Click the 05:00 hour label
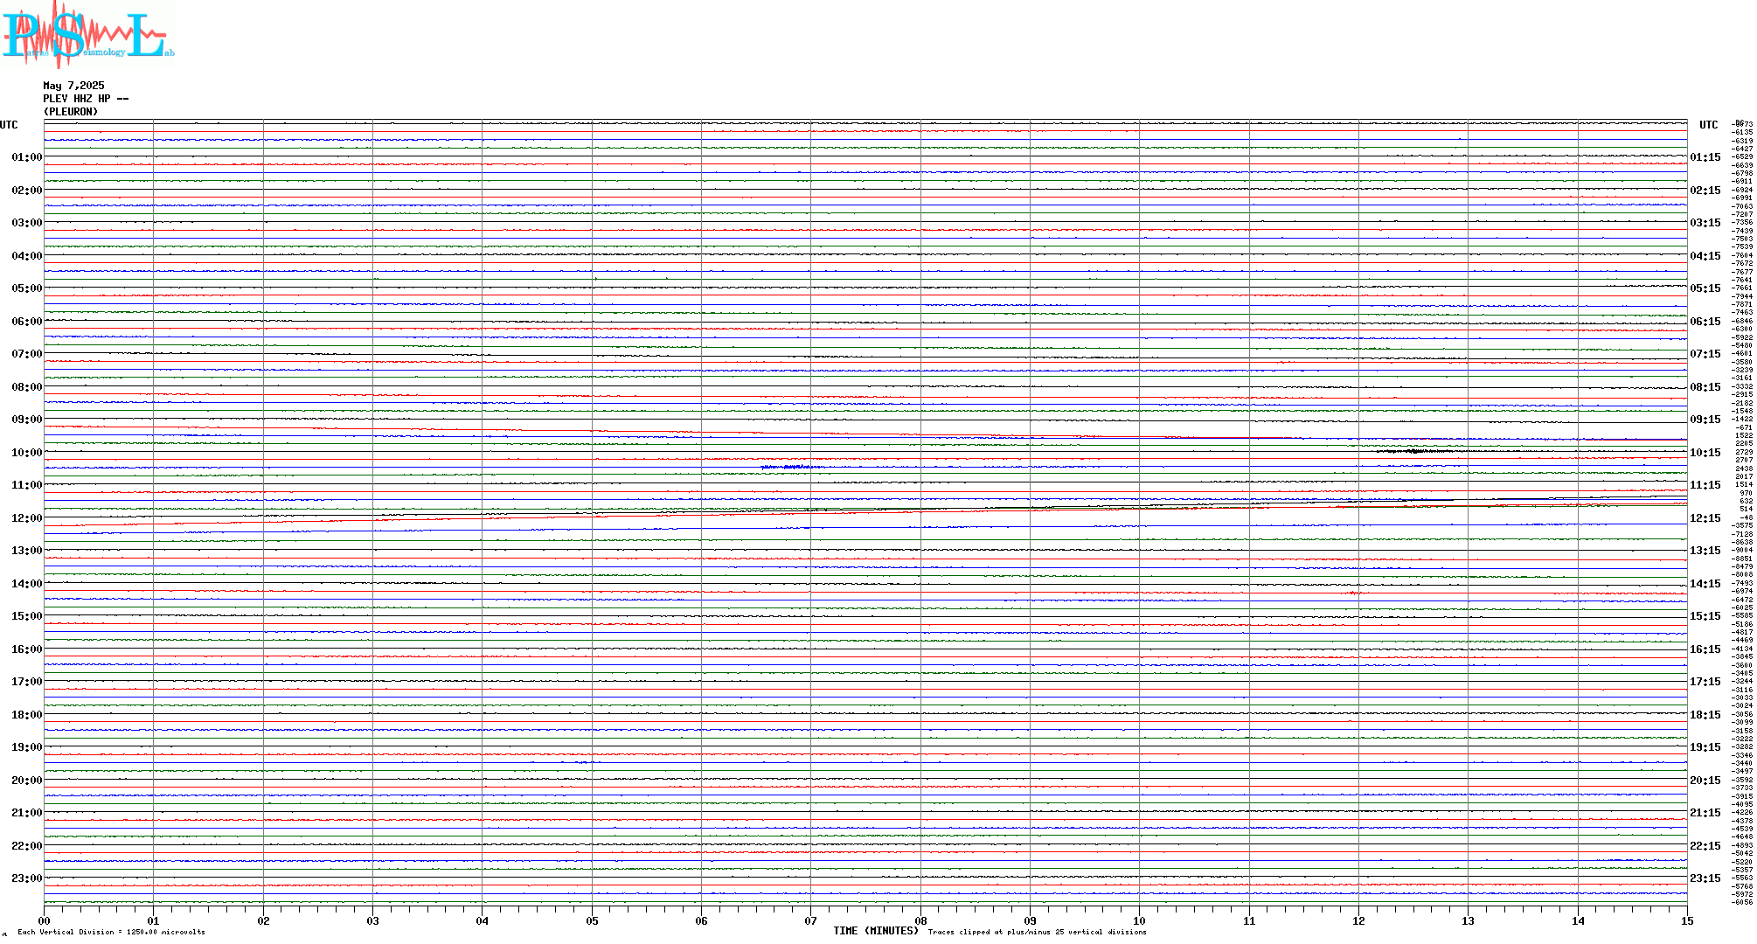This screenshot has width=1757, height=944. [27, 288]
